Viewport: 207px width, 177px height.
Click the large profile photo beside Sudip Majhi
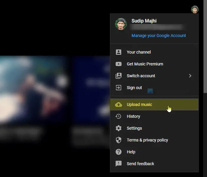121,24
